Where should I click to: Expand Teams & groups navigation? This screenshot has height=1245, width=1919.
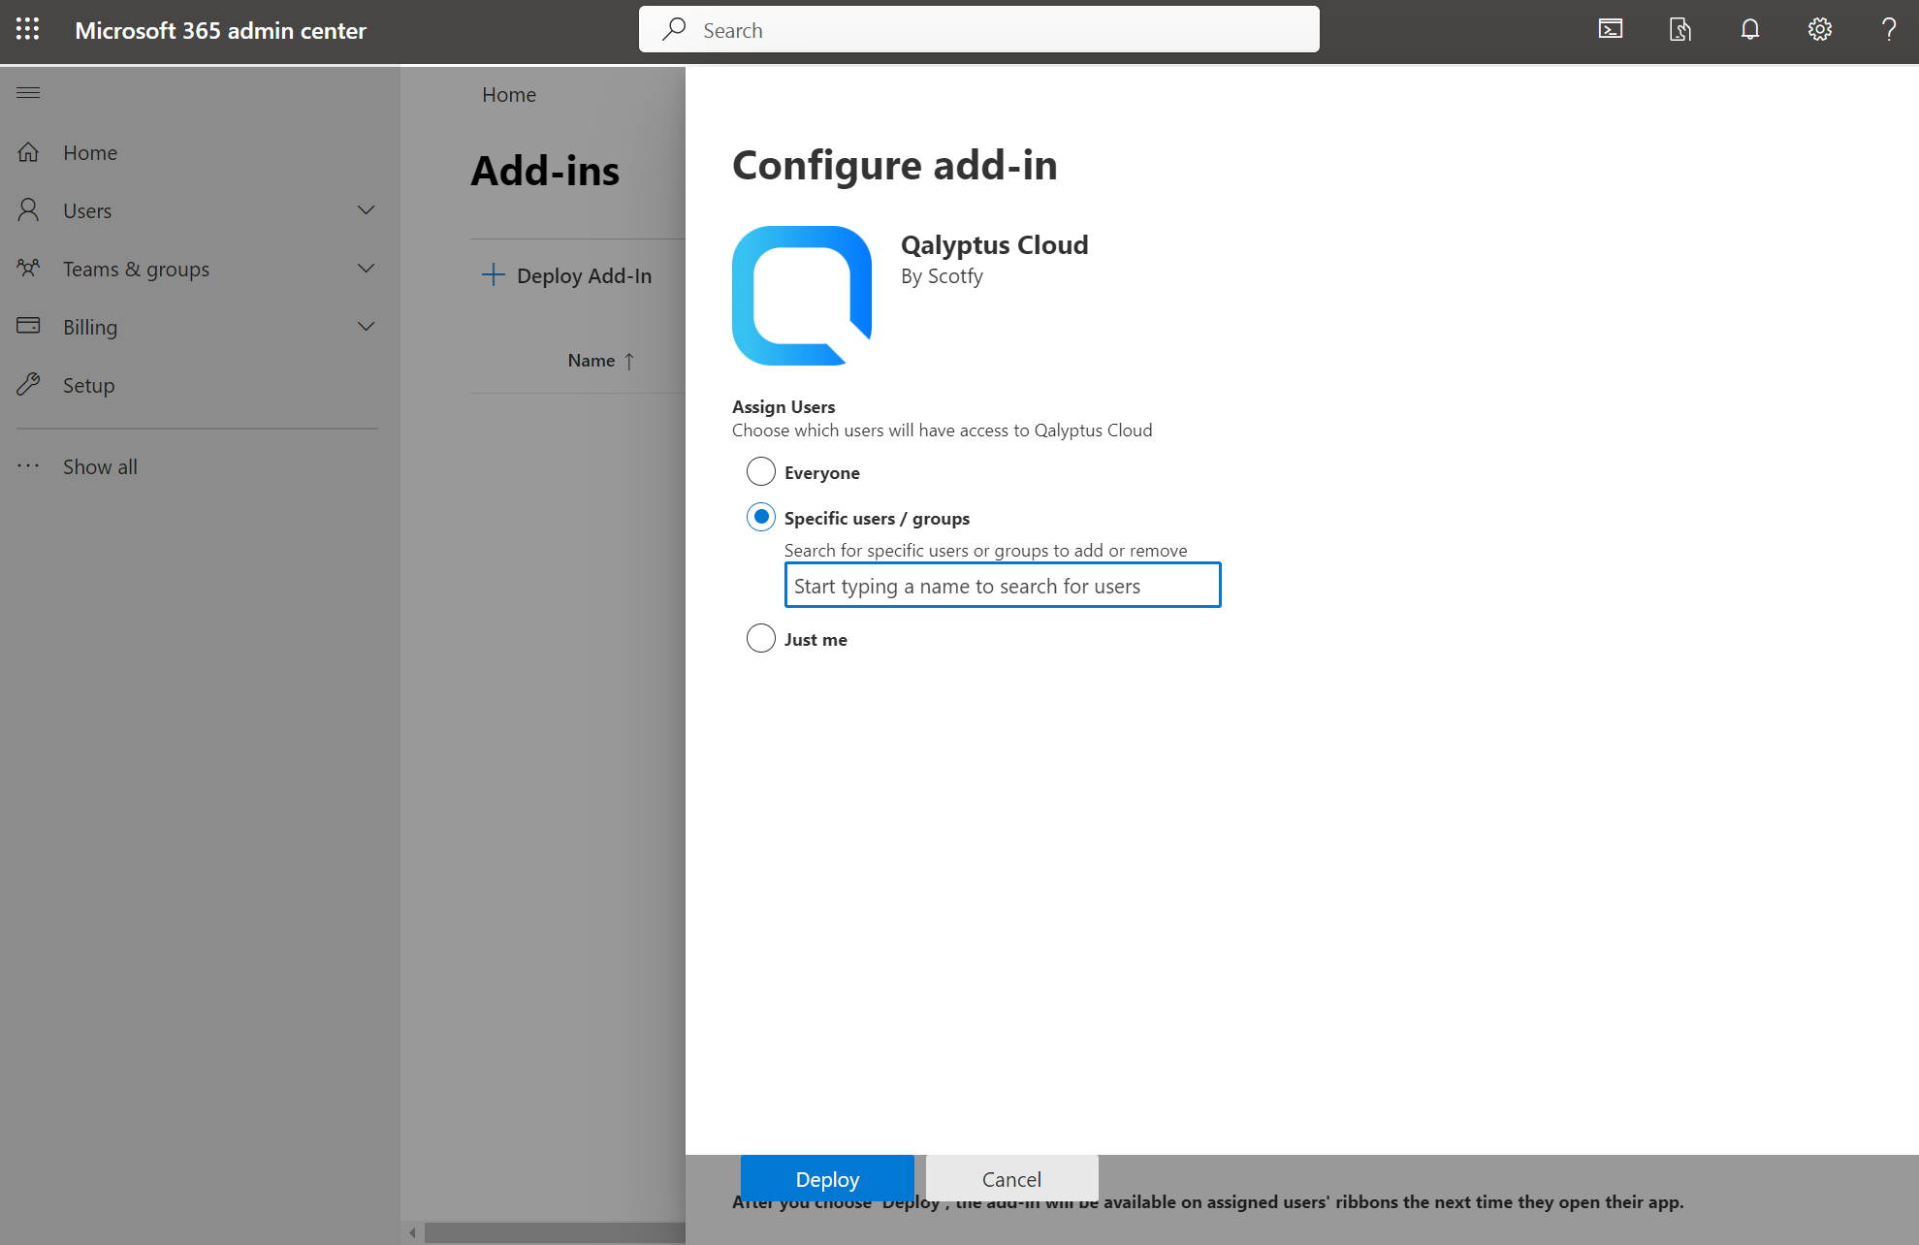366,269
